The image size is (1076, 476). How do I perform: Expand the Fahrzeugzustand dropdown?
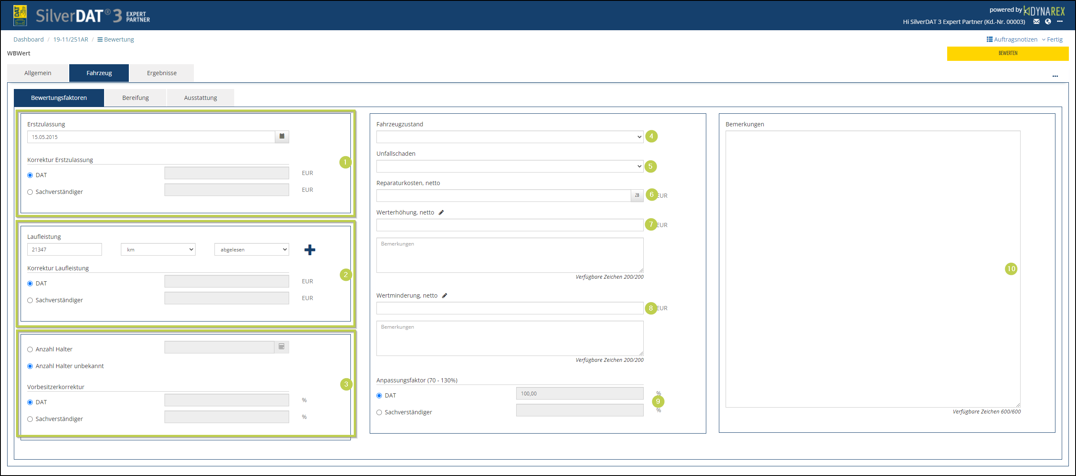[509, 137]
